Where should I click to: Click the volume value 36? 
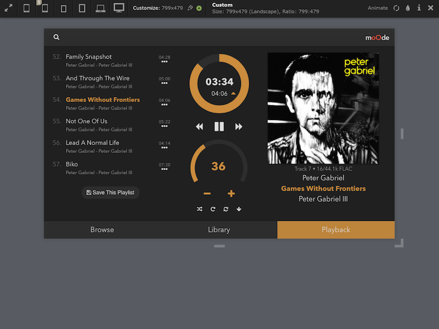[x=218, y=167]
